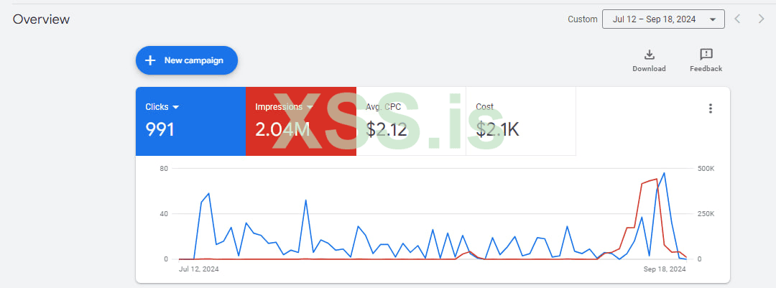This screenshot has height=288, width=776.
Task: Select the Cost metric tile
Action: (521, 121)
